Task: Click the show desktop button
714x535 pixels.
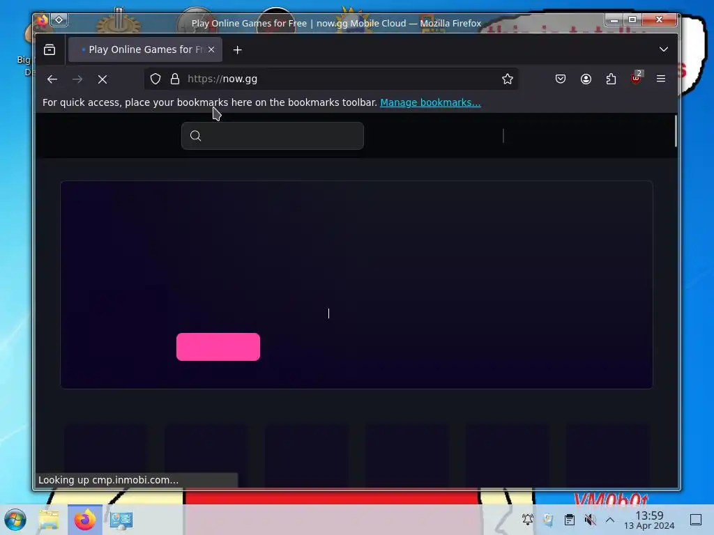Action: 696,520
